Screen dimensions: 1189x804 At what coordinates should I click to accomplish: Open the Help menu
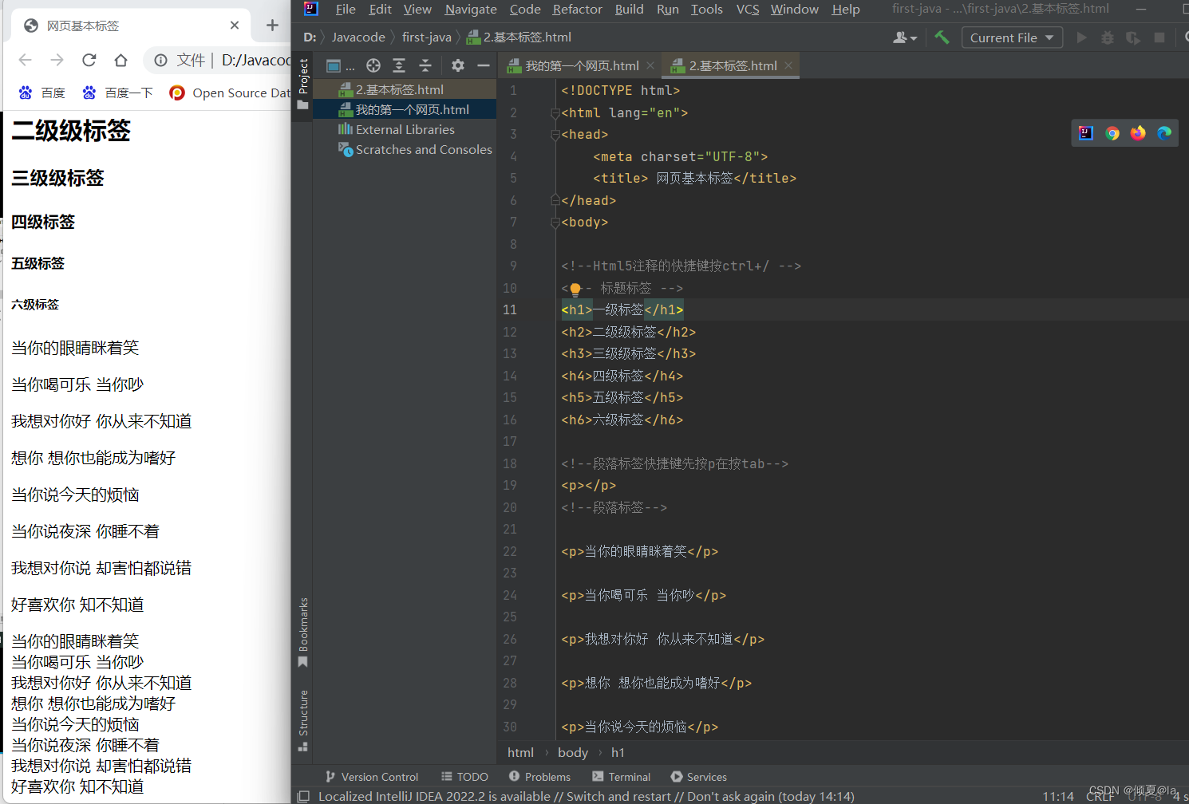[x=846, y=9]
